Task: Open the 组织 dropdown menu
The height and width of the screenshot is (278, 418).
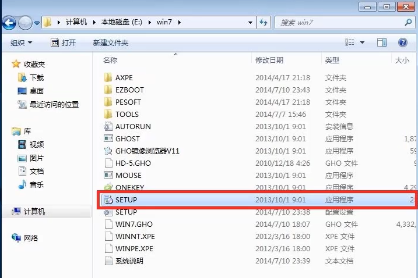Action: click(x=22, y=42)
